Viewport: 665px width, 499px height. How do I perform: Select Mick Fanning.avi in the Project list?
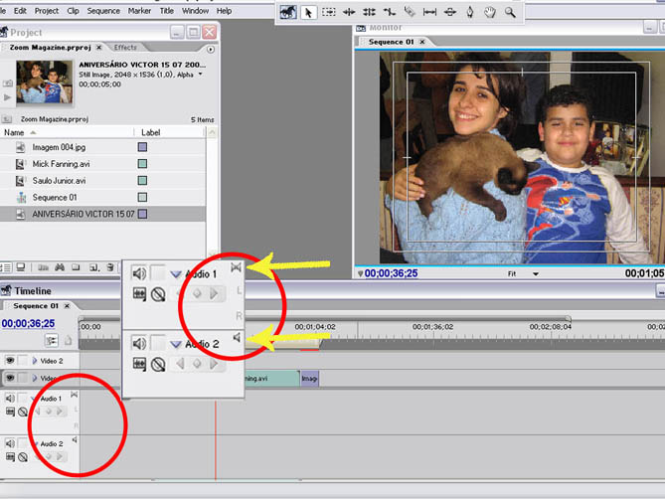tap(61, 164)
